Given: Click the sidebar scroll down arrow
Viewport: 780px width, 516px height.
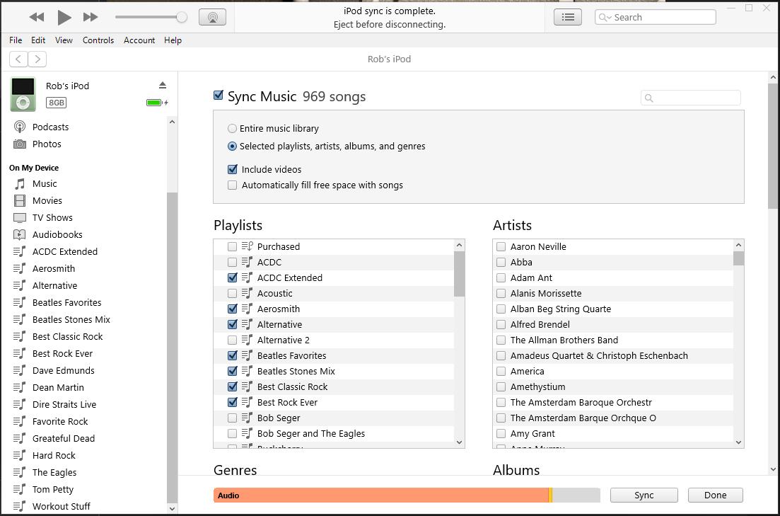Looking at the screenshot, I should point(172,508).
